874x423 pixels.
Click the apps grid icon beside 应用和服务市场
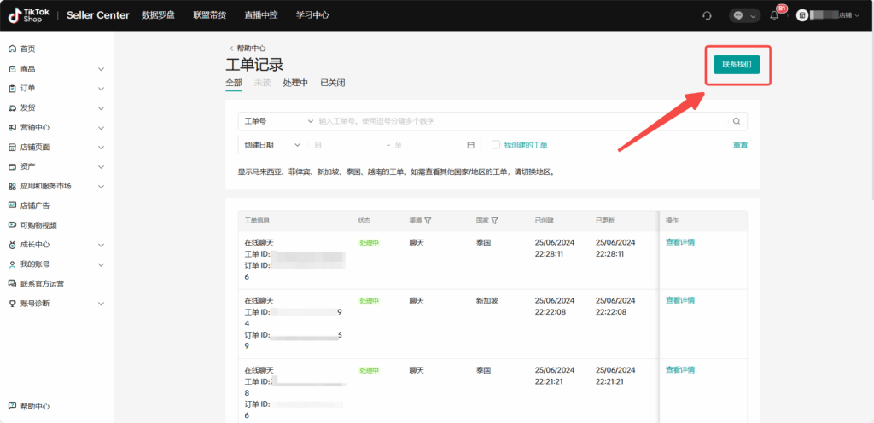click(12, 187)
